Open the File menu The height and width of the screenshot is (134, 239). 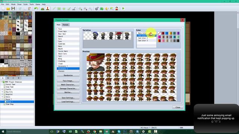3,4
